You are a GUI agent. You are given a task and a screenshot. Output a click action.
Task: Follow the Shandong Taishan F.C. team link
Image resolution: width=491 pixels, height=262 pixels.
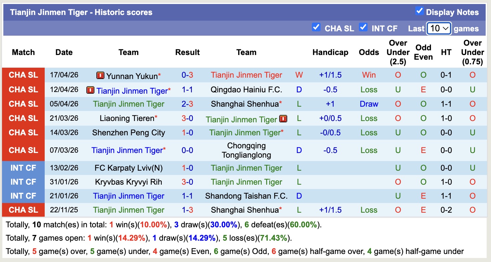(x=246, y=196)
